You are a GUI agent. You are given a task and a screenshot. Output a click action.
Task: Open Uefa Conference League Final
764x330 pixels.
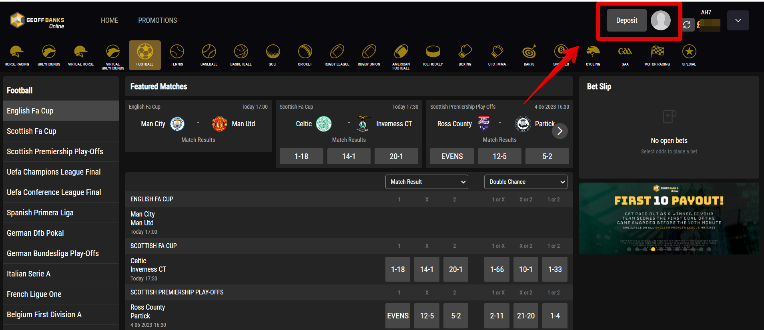point(61,192)
